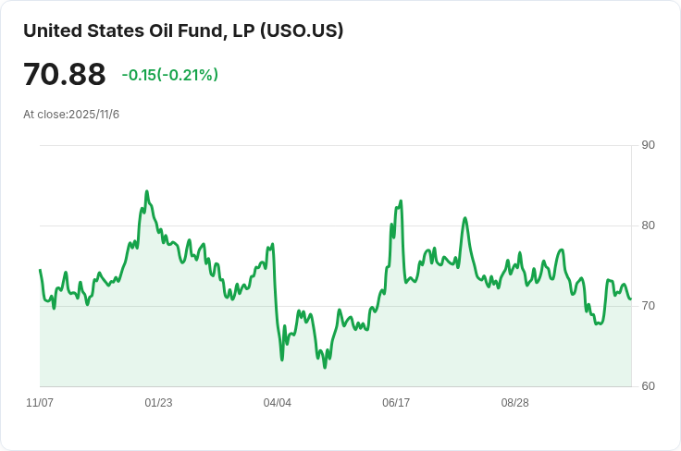Click the USO.US ticker symbol in the title
681x451 pixels.
click(302, 30)
